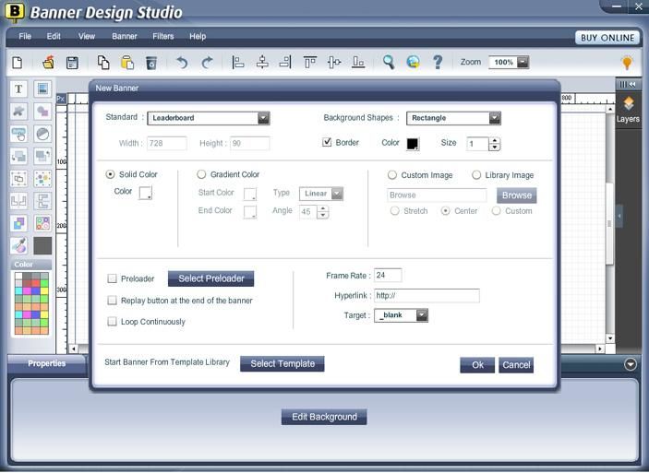Click the Solid Color white swatch

coord(146,193)
